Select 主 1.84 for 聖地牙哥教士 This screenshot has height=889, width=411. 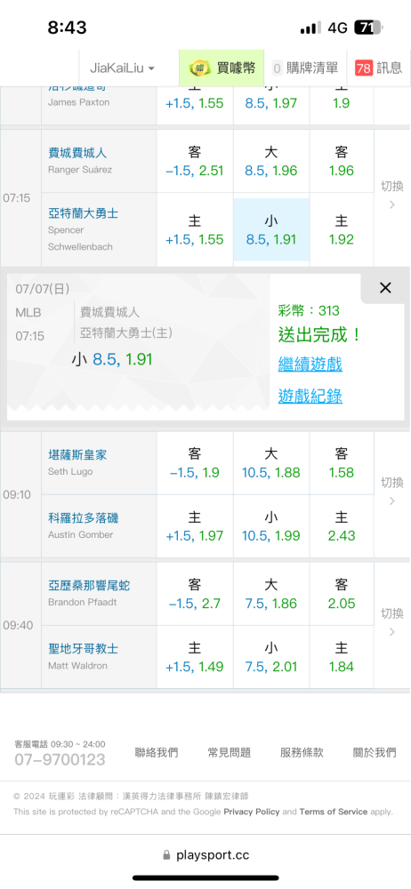pos(342,657)
